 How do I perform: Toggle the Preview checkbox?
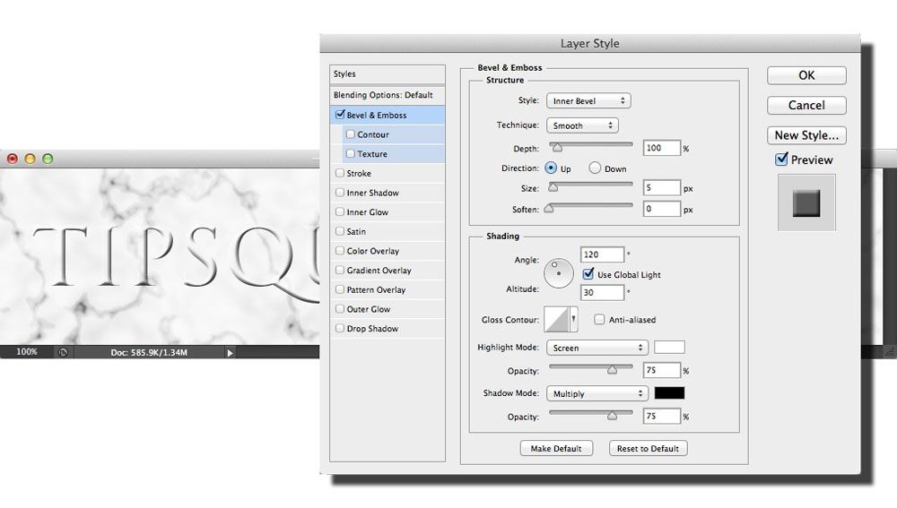pyautogui.click(x=781, y=159)
